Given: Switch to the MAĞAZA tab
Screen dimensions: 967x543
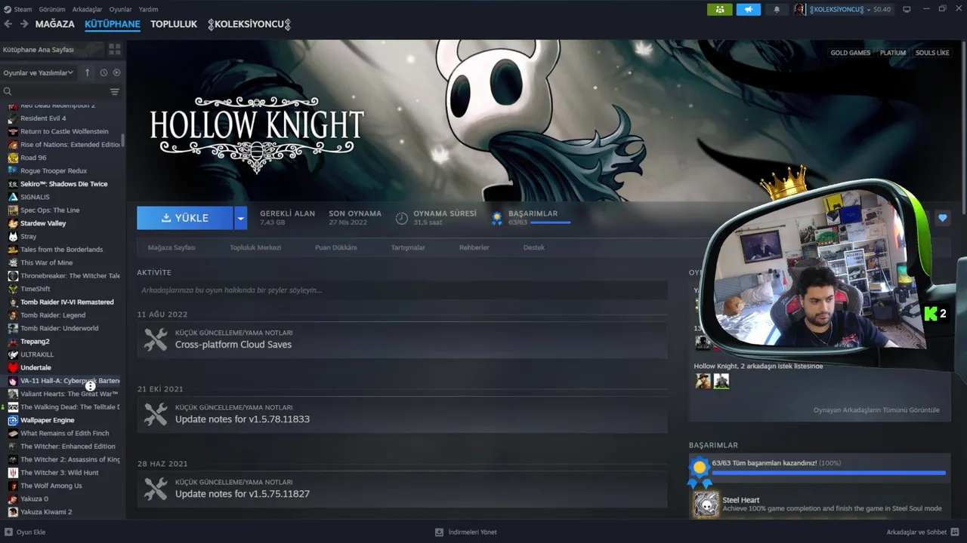Looking at the screenshot, I should point(55,24).
